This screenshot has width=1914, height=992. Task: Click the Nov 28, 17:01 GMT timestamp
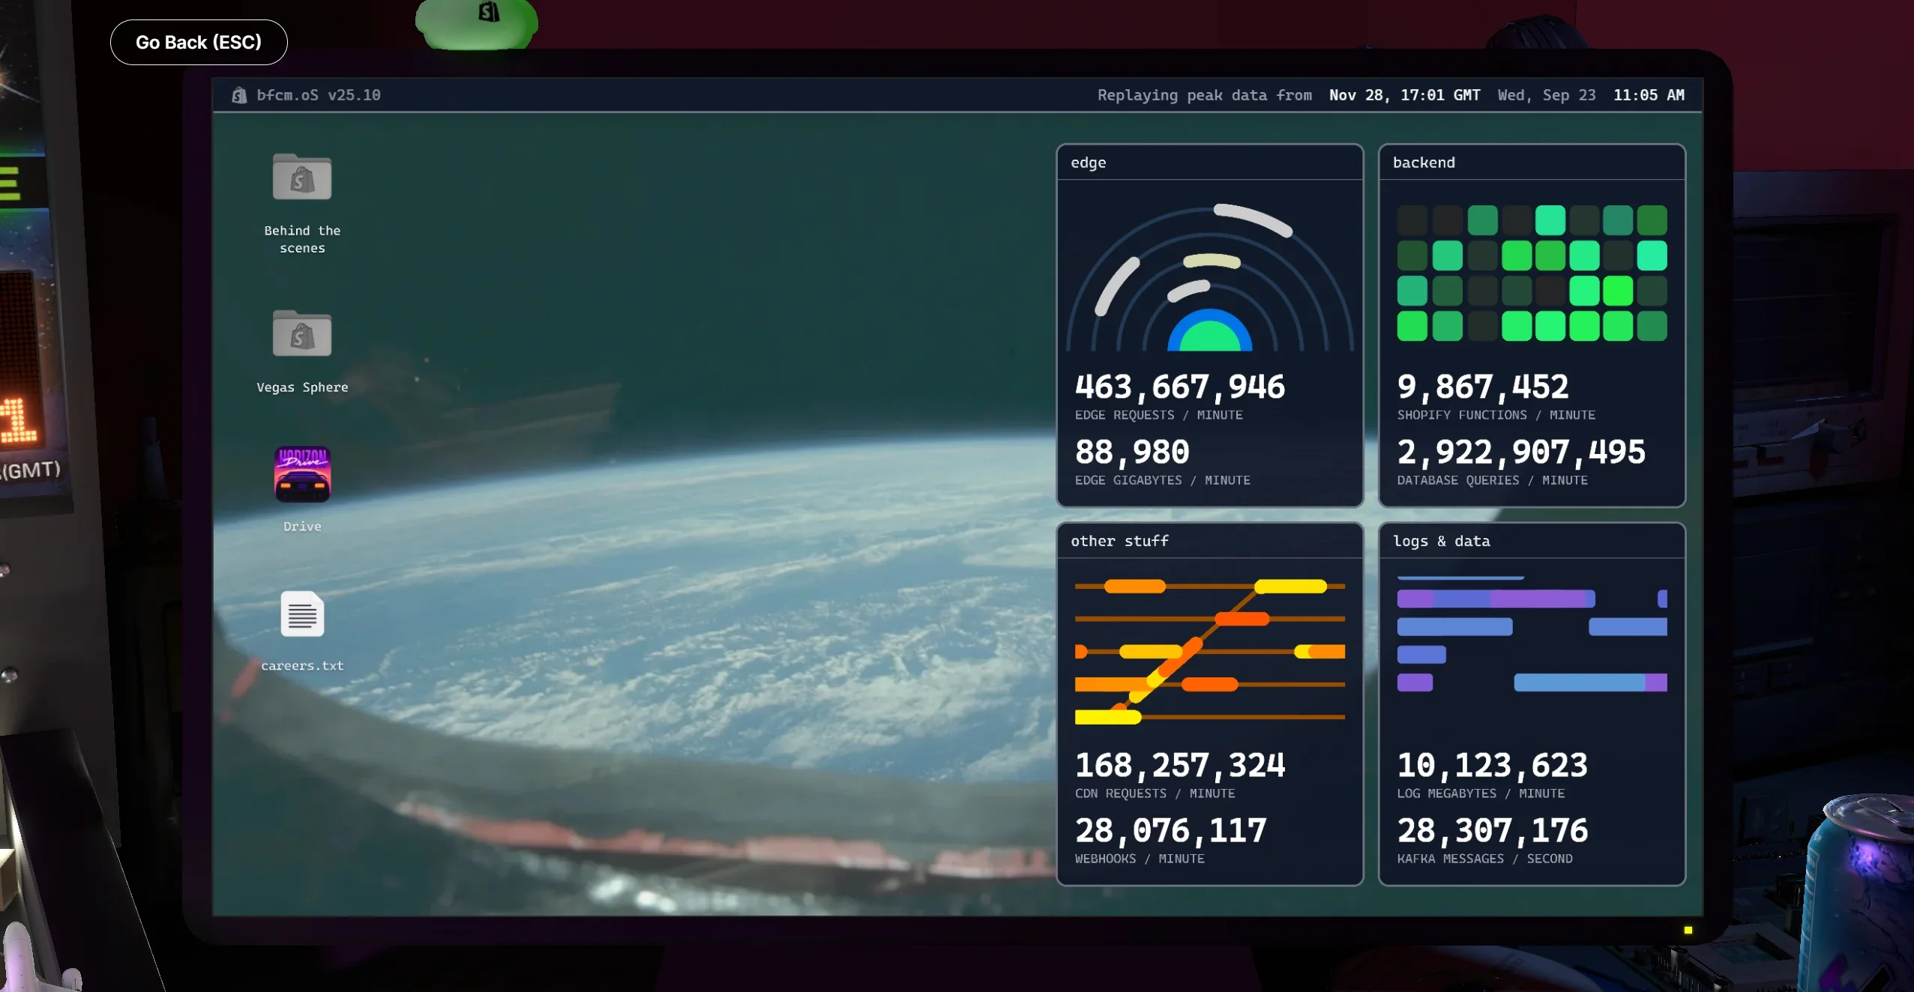point(1405,95)
